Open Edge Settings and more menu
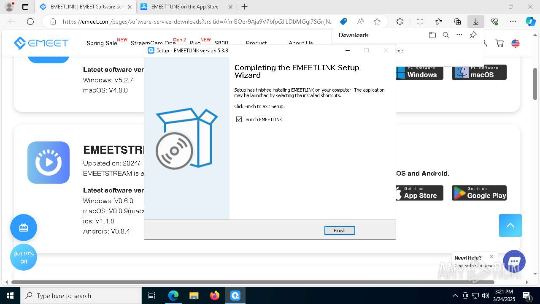This screenshot has height=304, width=540. pos(513,22)
